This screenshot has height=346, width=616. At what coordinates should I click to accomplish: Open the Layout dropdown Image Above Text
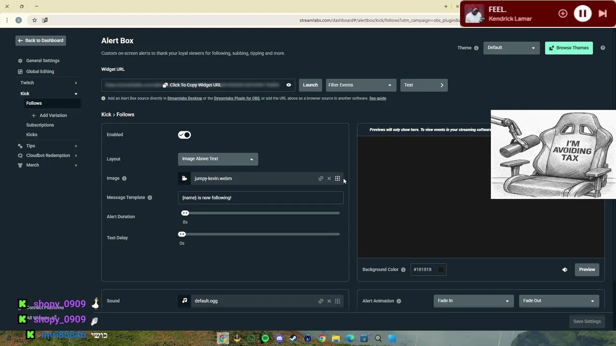point(218,159)
